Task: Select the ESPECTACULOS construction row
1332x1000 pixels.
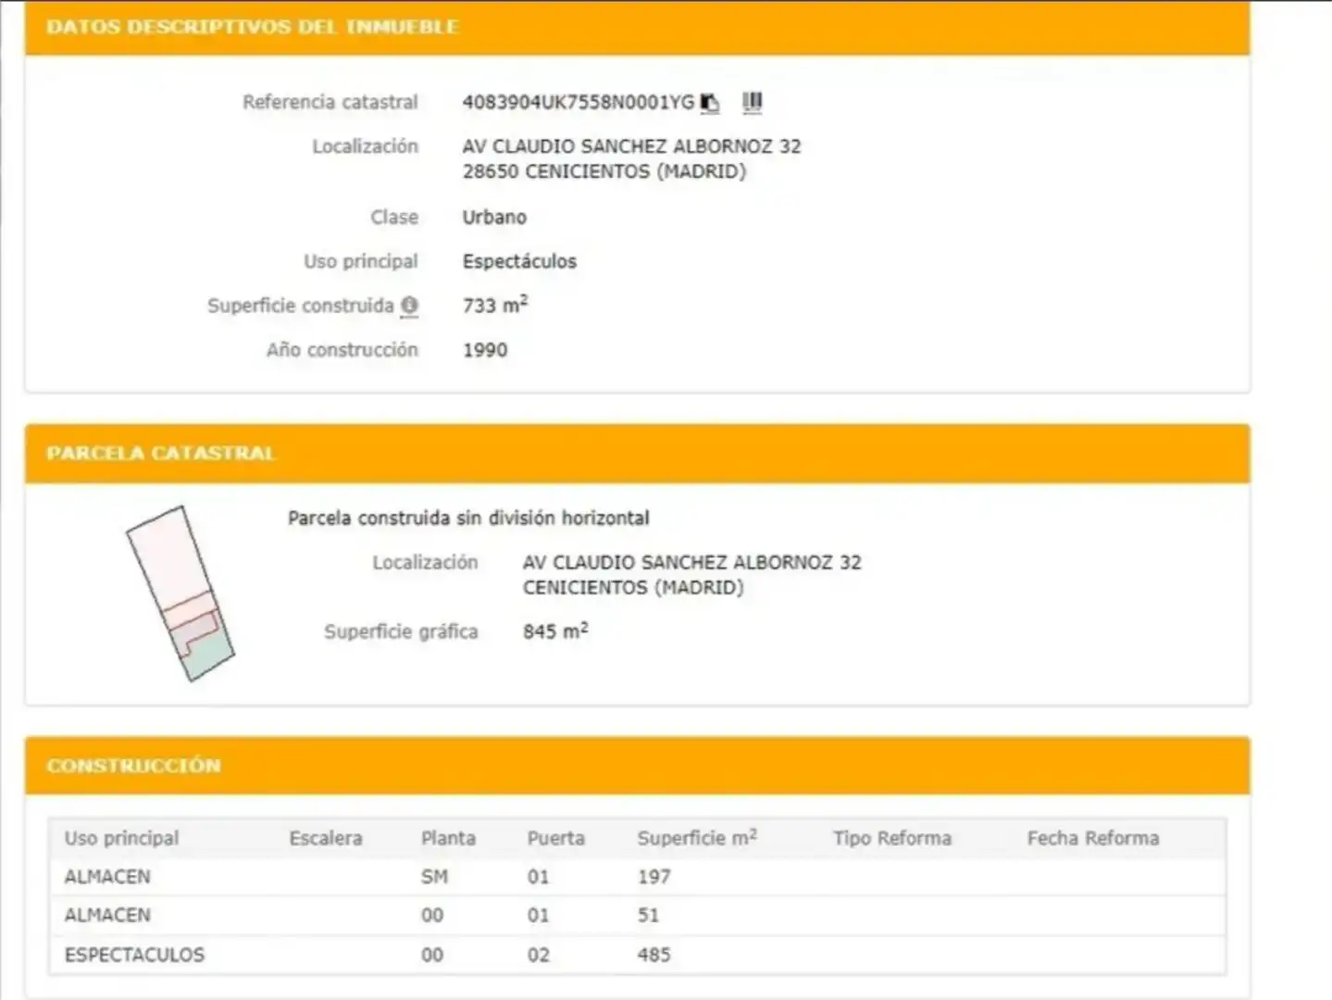Action: pos(638,955)
